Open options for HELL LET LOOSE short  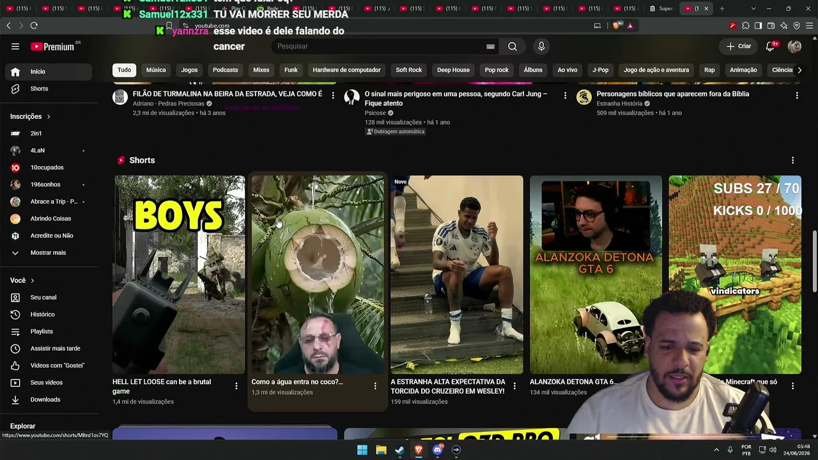(236, 386)
